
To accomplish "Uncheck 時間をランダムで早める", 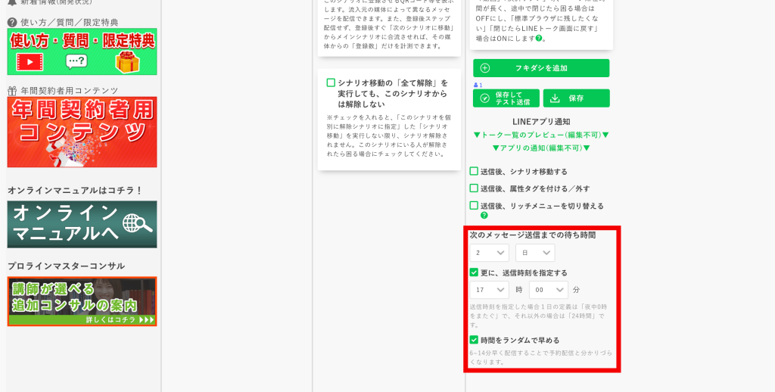I will (474, 340).
